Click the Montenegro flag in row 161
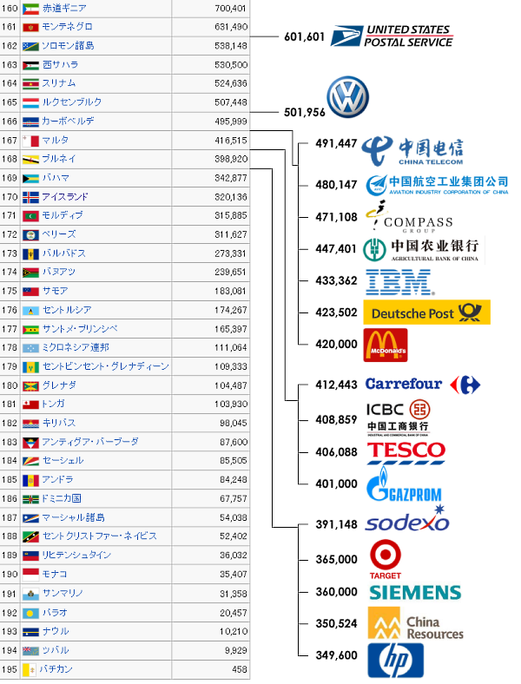 [30, 28]
